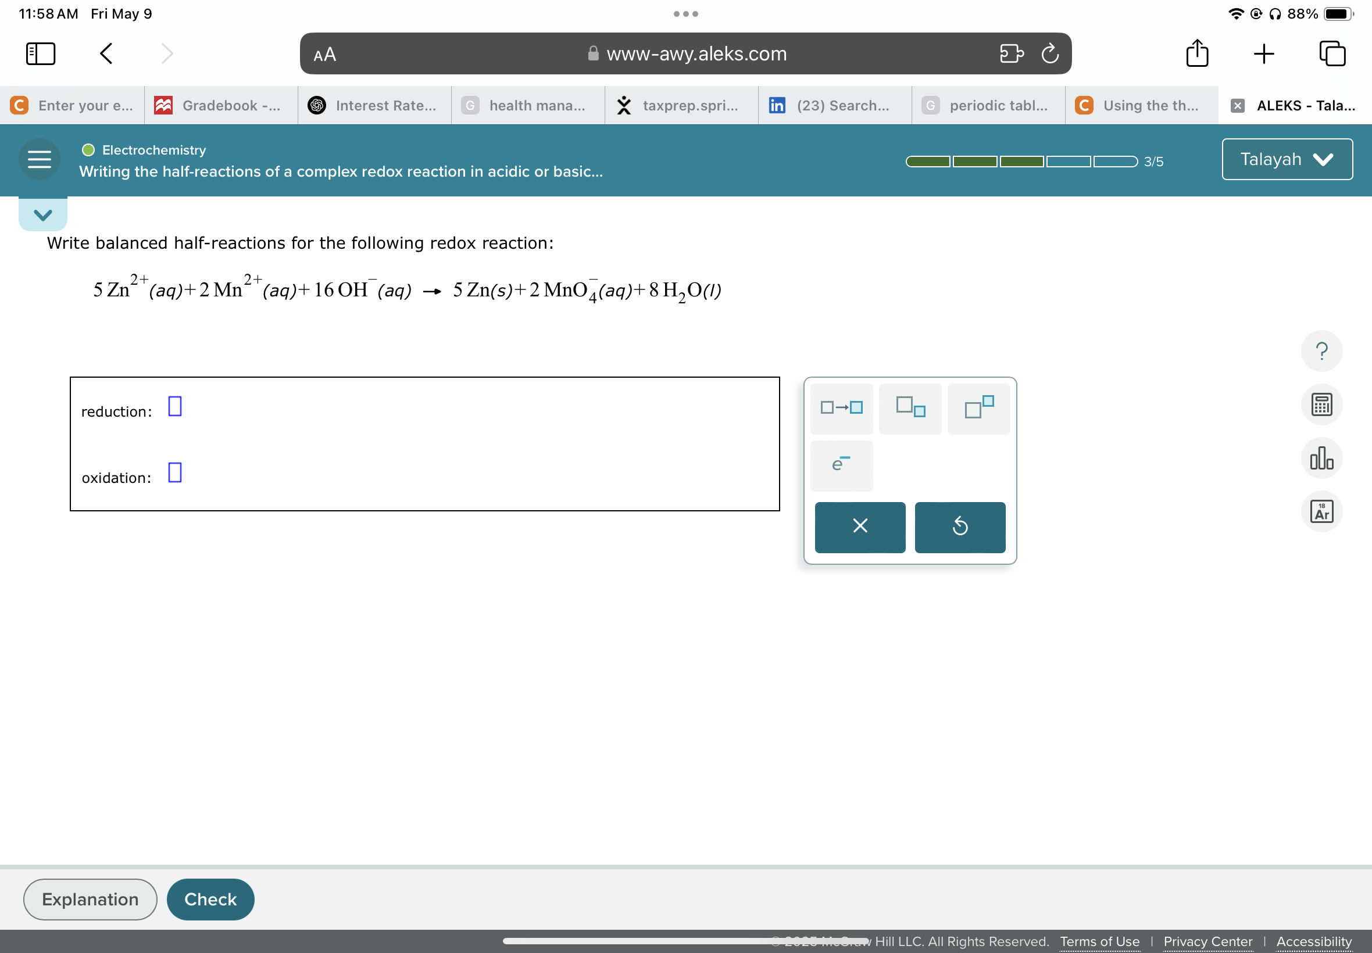Image resolution: width=1372 pixels, height=953 pixels.
Task: Collapse the question header with the chevron
Action: point(42,215)
